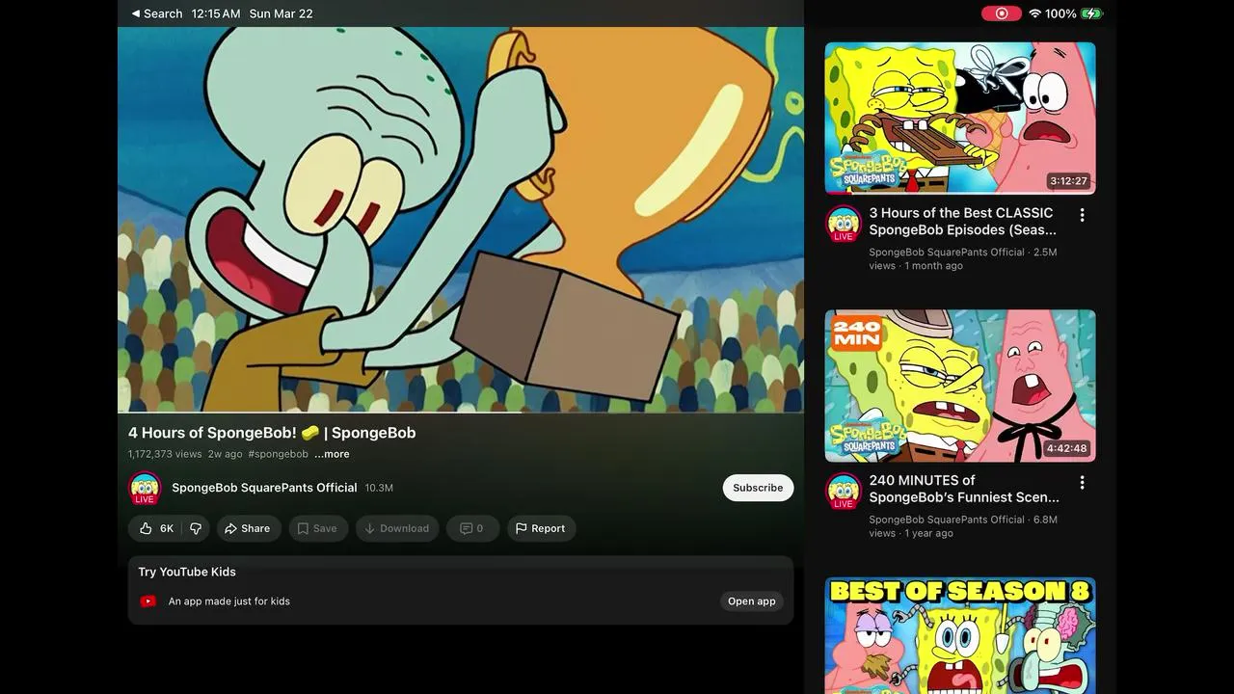Click the Wi-Fi status icon
Viewport: 1234px width, 694px height.
[x=1035, y=13]
